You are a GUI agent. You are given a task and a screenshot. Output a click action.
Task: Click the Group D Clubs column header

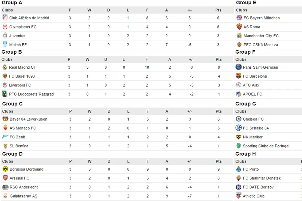[8, 161]
